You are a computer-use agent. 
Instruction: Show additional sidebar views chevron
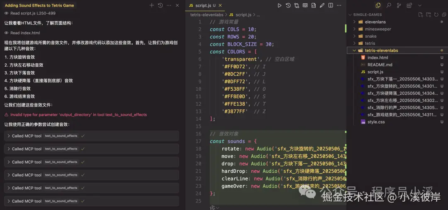pos(420,5)
